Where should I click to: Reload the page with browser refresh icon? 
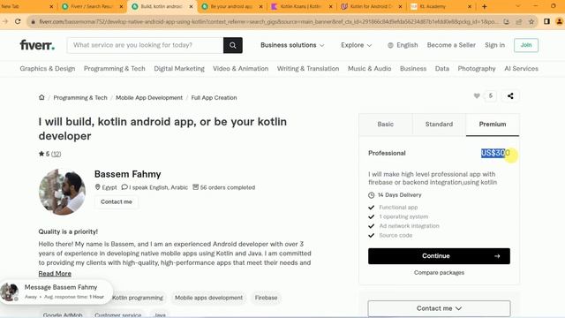[x=18, y=21]
